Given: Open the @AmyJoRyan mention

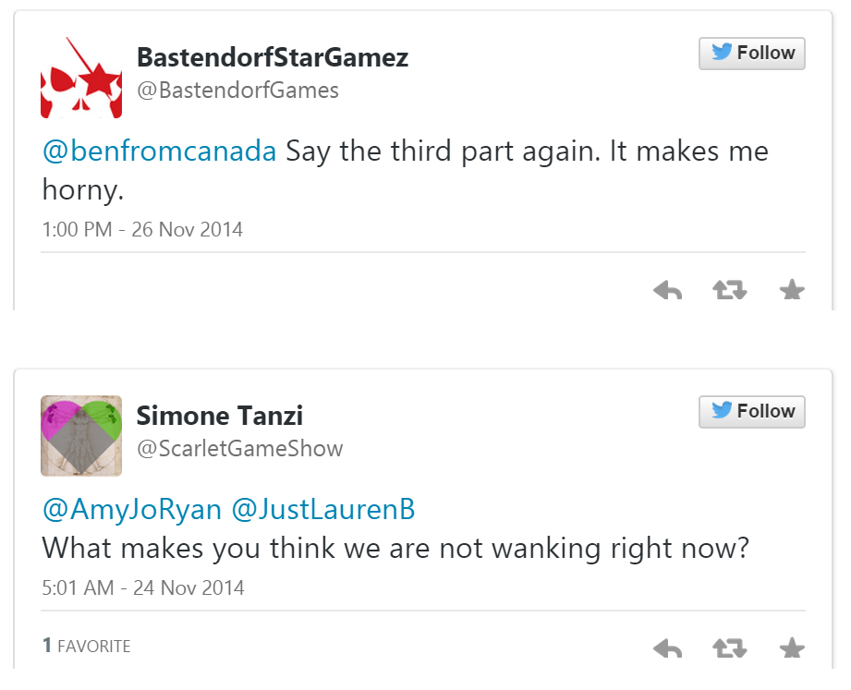Looking at the screenshot, I should [132, 509].
